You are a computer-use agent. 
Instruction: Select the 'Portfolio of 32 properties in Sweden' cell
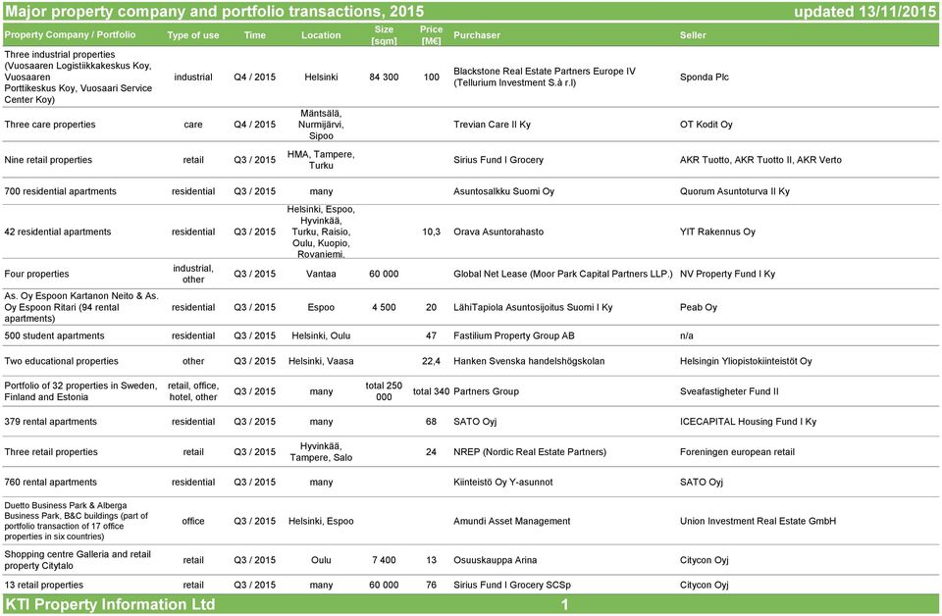click(80, 391)
